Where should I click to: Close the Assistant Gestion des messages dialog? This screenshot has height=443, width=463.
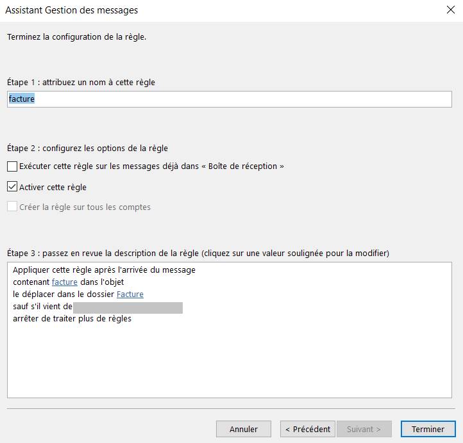coord(451,10)
